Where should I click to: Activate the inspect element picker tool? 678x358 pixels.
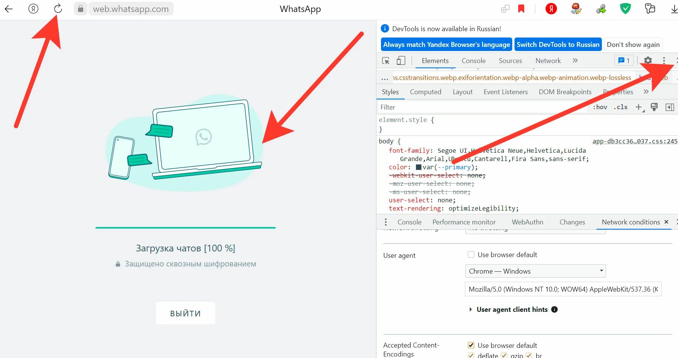(386, 61)
